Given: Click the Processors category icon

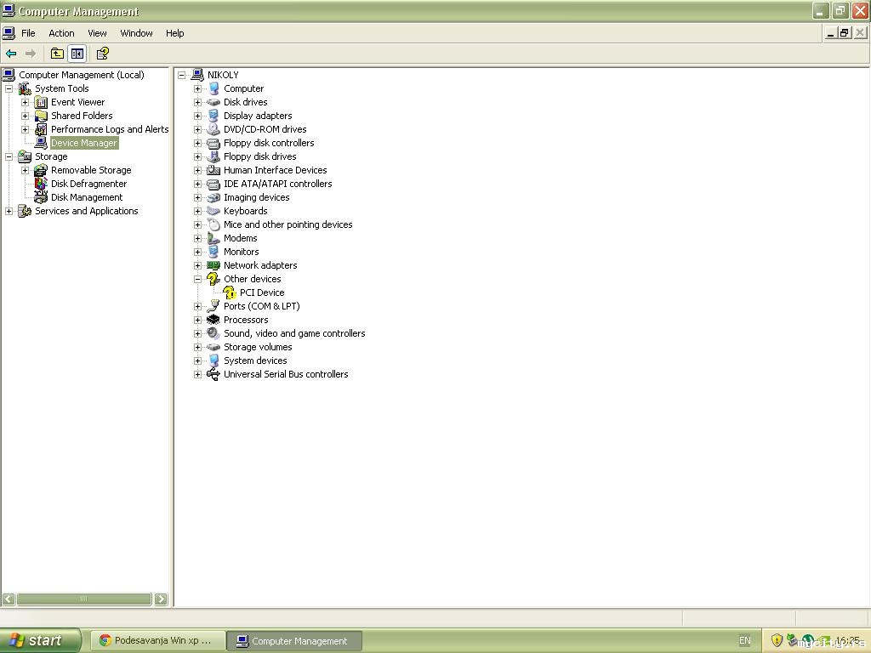Looking at the screenshot, I should 213,320.
